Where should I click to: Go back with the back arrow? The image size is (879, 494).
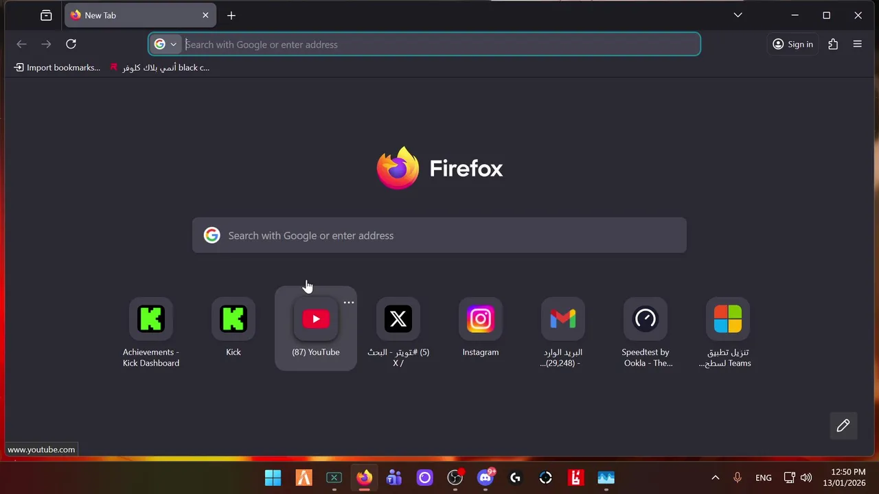(x=21, y=44)
